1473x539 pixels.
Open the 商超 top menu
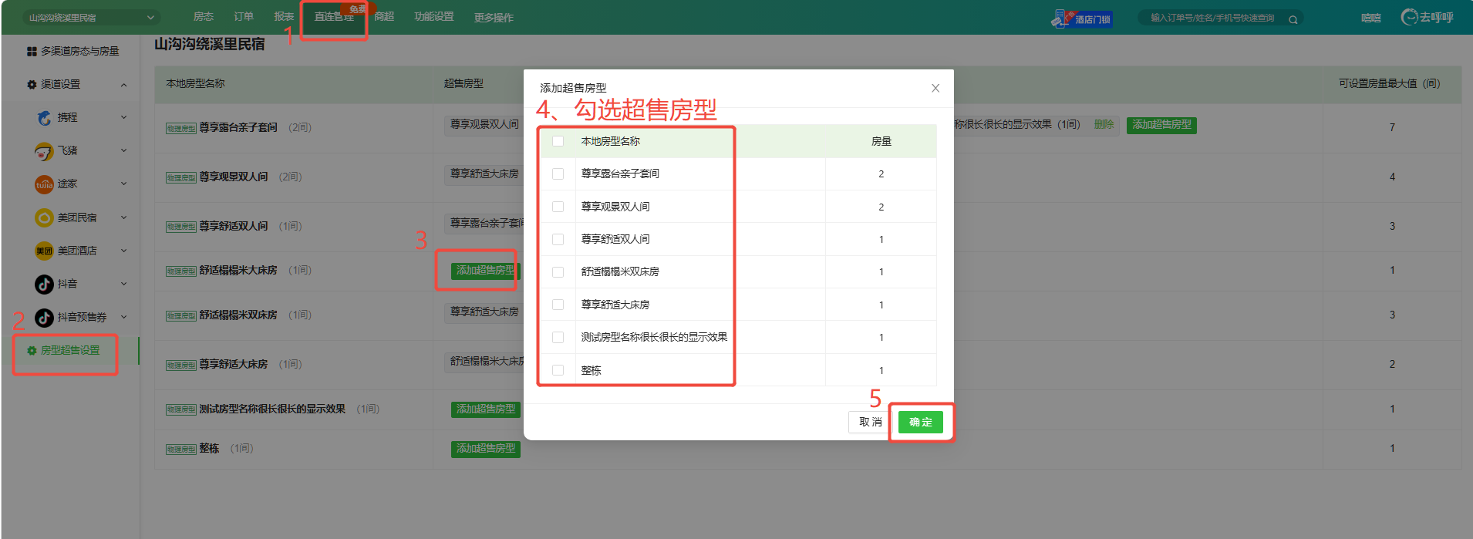point(384,17)
